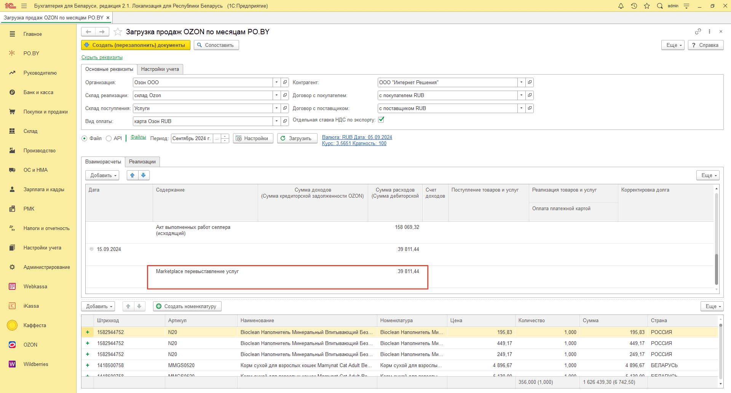Viewport: 731px width, 393px height.
Task: Open the top Еще menu
Action: (673, 45)
